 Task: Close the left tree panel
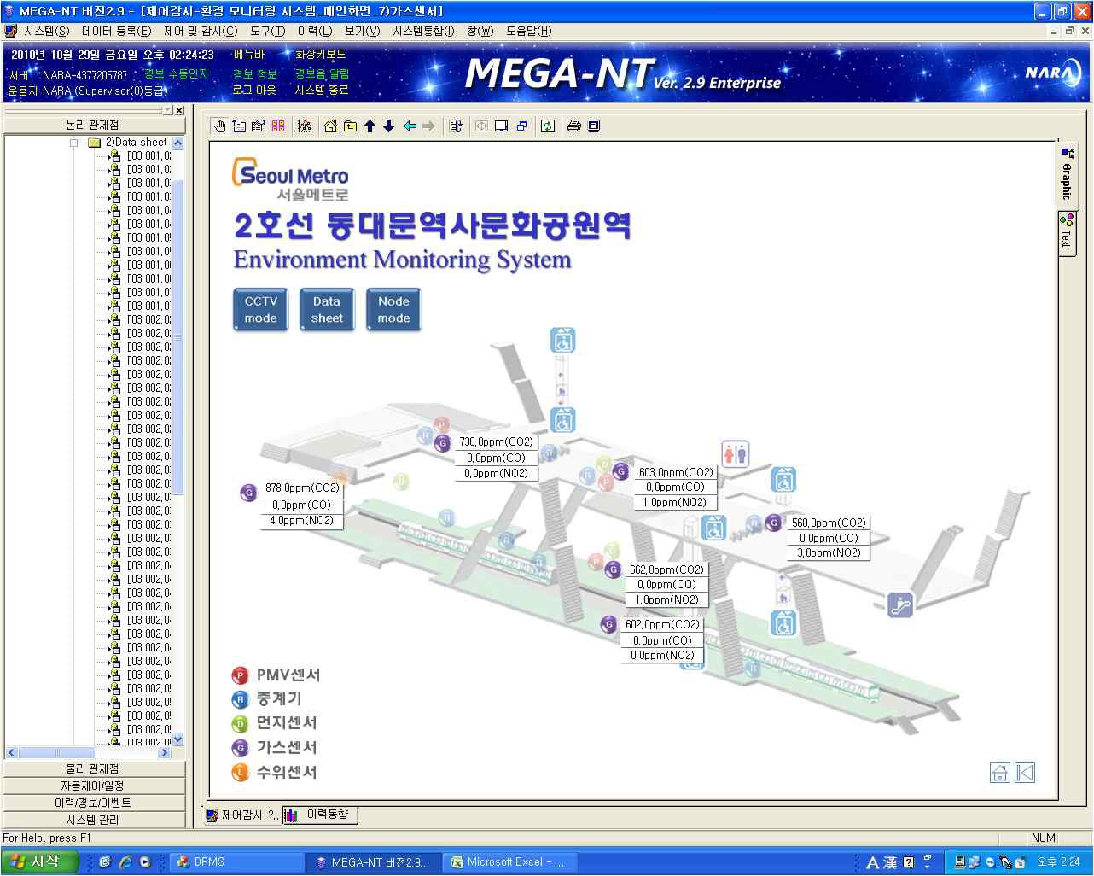(180, 111)
